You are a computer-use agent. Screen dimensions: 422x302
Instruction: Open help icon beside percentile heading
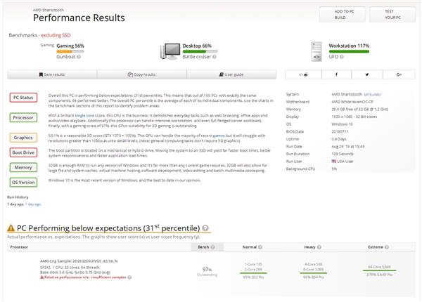coord(205,228)
